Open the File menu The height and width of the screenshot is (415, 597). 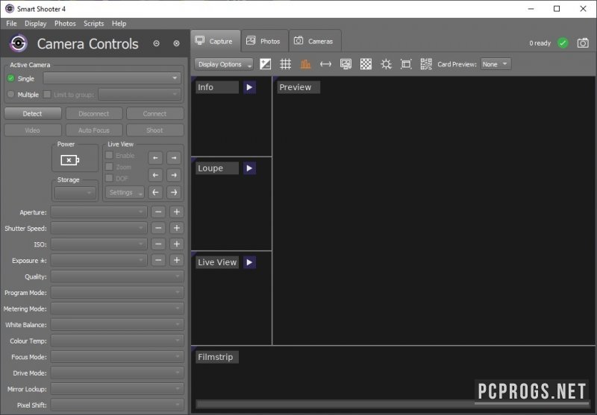click(11, 24)
